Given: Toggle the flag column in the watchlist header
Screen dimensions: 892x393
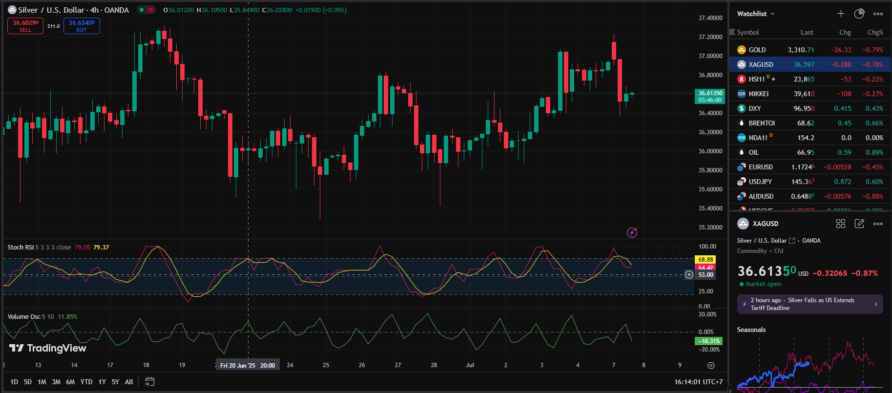Looking at the screenshot, I should point(732,32).
